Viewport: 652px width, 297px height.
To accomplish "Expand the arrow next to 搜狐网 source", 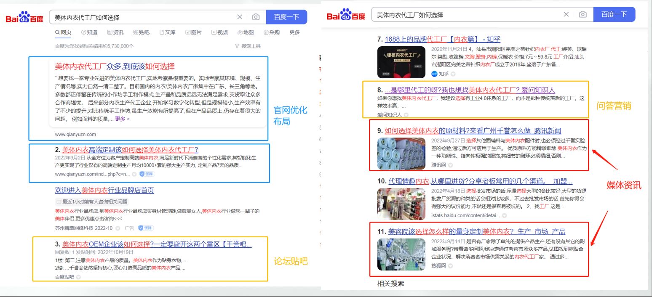I will click(x=451, y=266).
